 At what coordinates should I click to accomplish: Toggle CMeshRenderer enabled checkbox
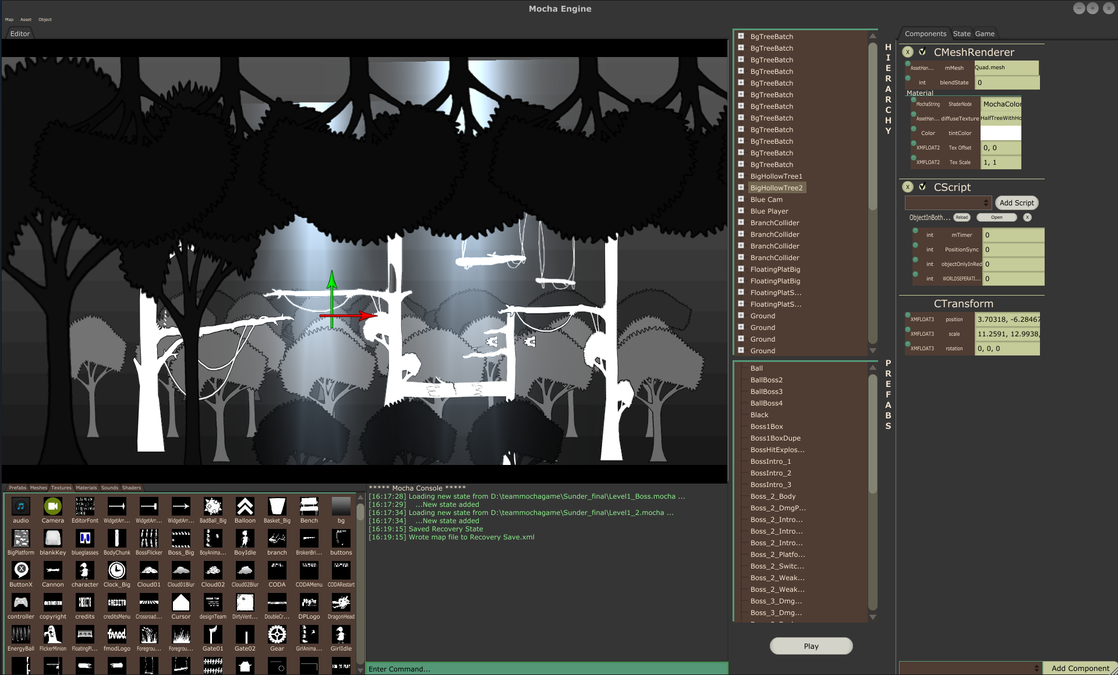[922, 52]
